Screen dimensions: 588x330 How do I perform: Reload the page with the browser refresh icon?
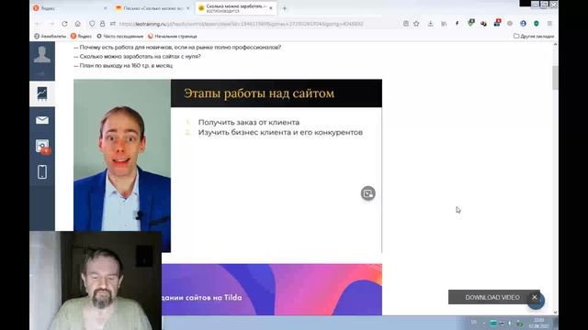[x=64, y=24]
